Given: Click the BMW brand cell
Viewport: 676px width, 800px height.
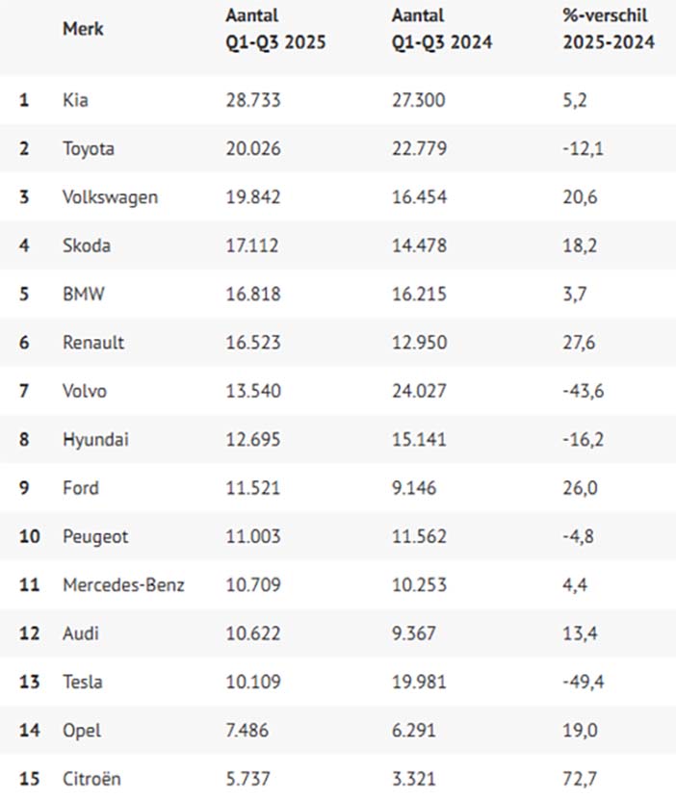Looking at the screenshot, I should 84,294.
